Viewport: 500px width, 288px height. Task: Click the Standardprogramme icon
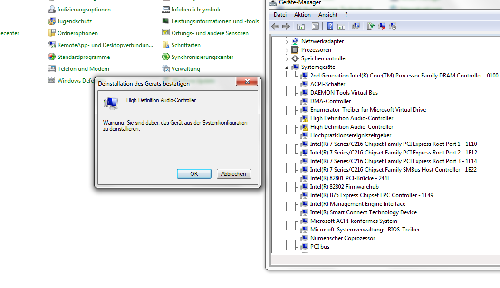tap(52, 57)
